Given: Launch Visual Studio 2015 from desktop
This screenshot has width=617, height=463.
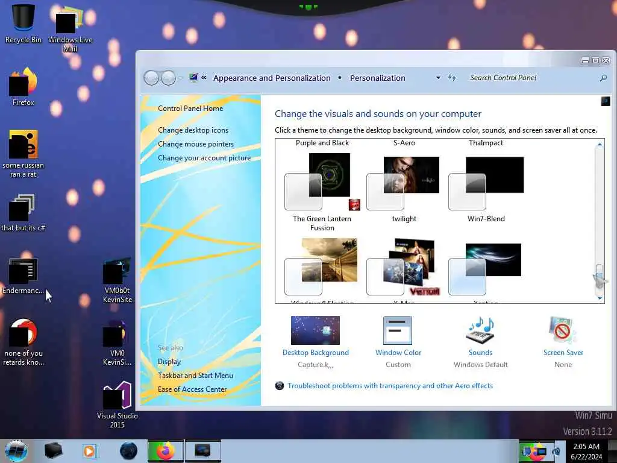Looking at the screenshot, I should pos(117,405).
